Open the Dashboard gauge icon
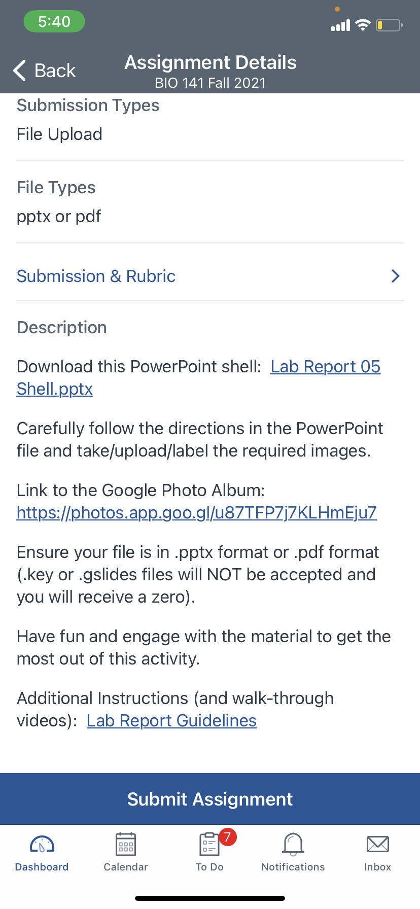This screenshot has height=909, width=420. pos(42,845)
